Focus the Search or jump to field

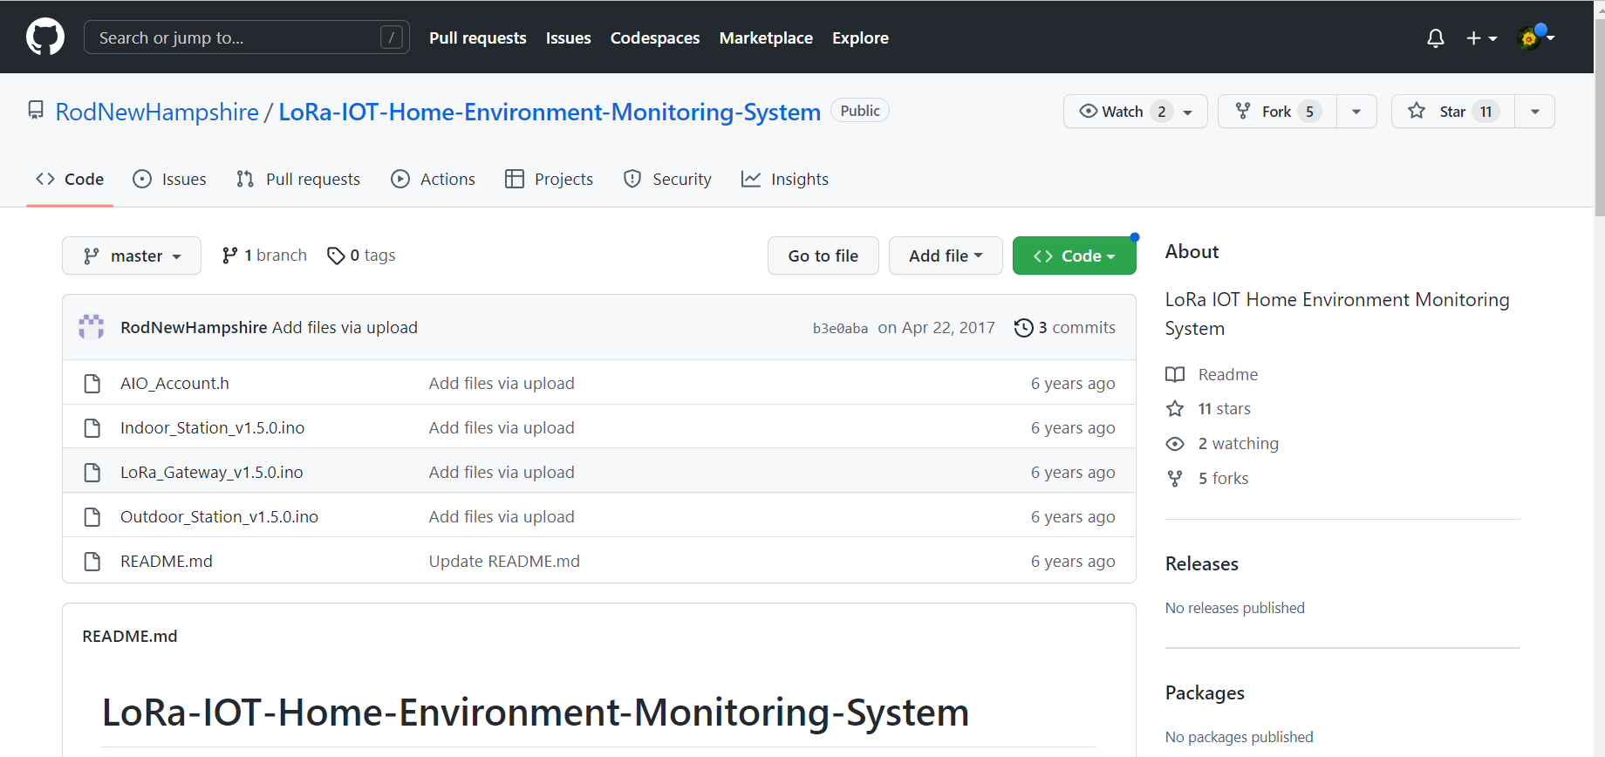[247, 38]
